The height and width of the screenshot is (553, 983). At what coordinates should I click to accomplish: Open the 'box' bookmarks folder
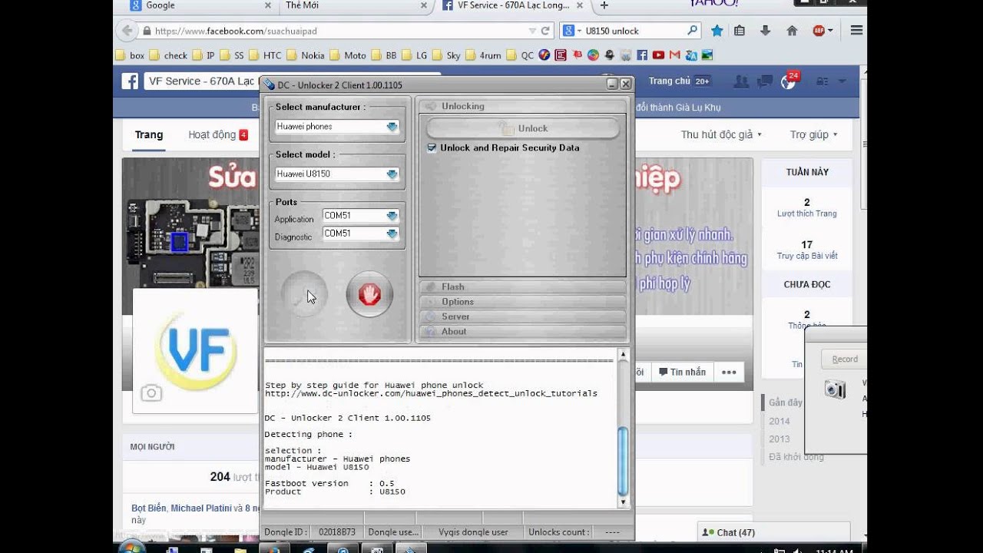click(131, 55)
